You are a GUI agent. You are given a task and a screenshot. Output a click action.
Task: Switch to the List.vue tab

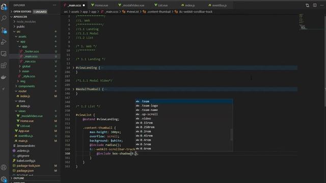[x=162, y=6]
